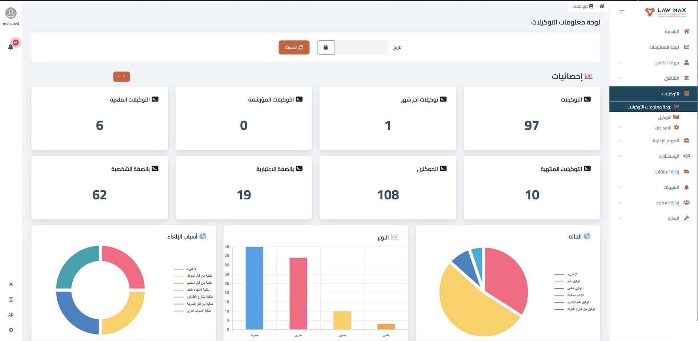The image size is (698, 341).
Task: Click the layout columns icon in left strip
Action: click(11, 300)
